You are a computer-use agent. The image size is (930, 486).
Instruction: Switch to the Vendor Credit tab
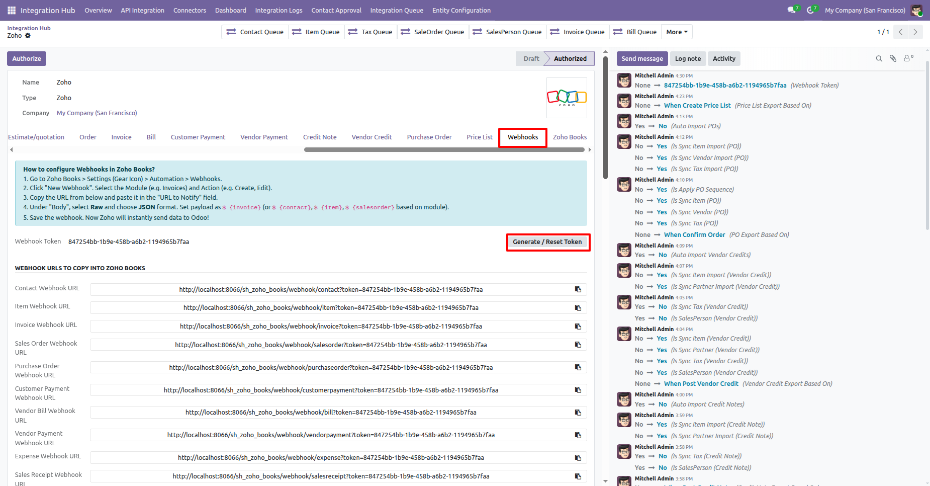(371, 137)
